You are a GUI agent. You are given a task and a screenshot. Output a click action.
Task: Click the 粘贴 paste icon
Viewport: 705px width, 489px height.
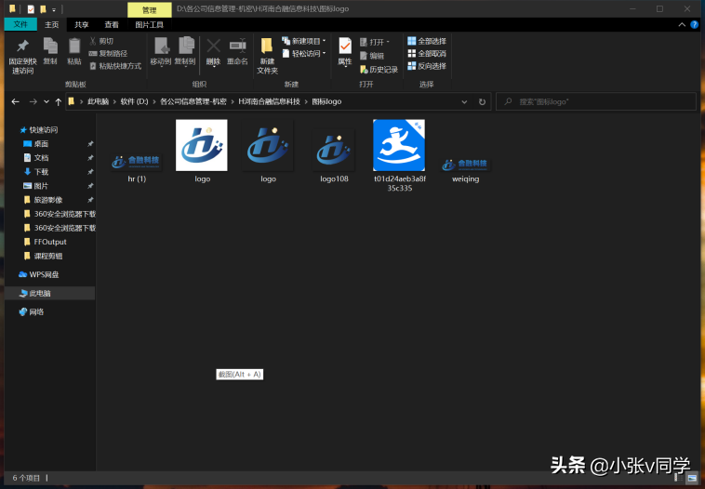pos(74,46)
